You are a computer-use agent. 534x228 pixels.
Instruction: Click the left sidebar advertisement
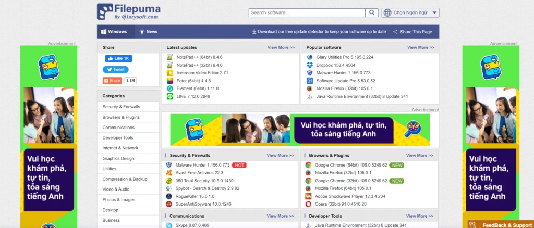pyautogui.click(x=48, y=137)
